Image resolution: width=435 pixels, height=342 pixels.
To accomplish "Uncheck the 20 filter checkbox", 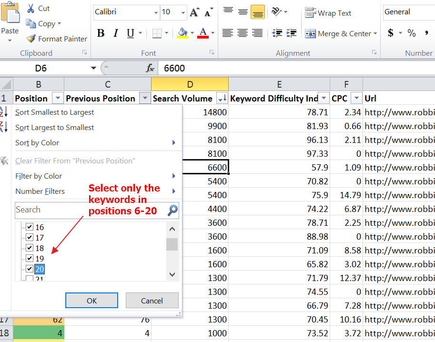I will 30,269.
